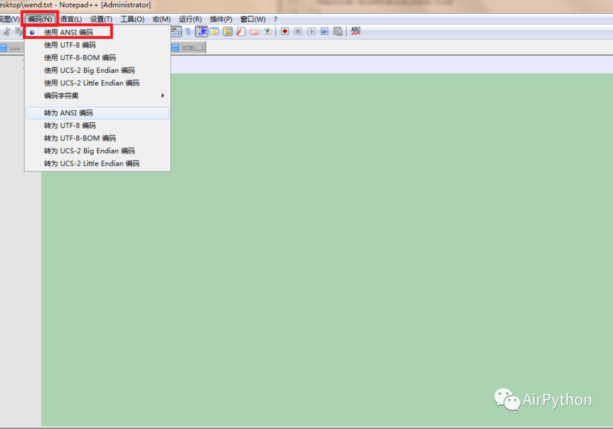Open the 视图(V) menu
The image size is (613, 429).
(10, 19)
